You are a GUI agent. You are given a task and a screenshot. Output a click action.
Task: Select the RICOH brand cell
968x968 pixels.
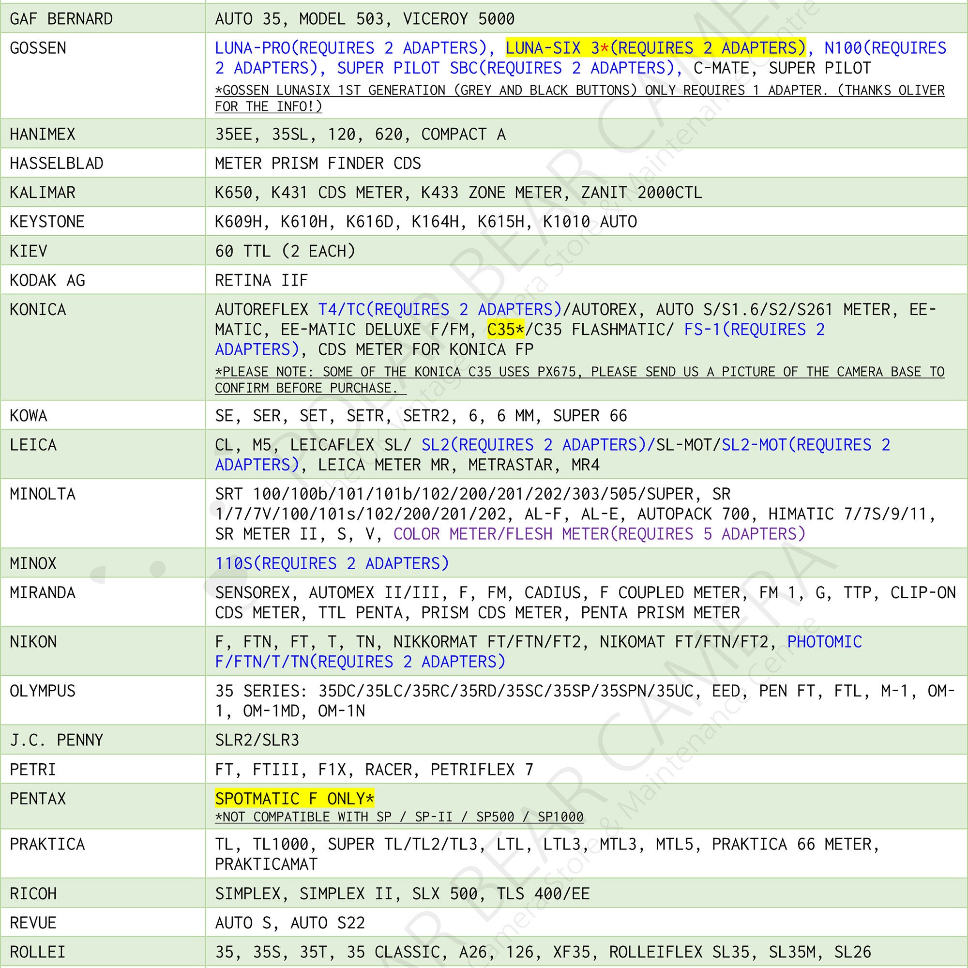[x=103, y=893]
